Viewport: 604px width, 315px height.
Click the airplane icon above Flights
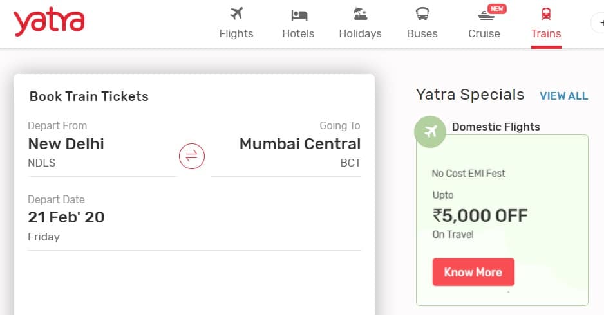(x=236, y=14)
